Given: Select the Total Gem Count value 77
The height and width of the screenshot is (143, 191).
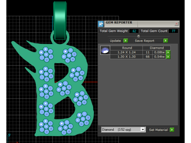Looking at the screenshot, I should (173, 31).
